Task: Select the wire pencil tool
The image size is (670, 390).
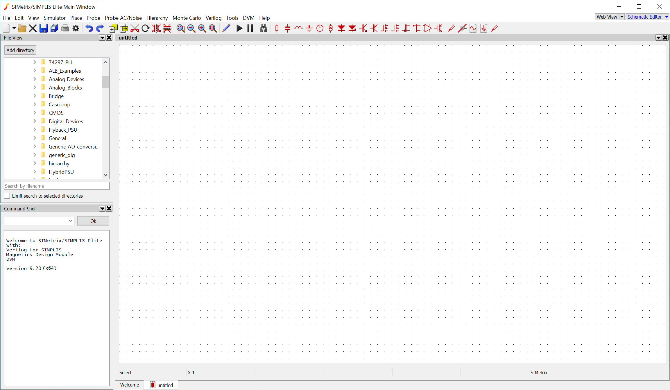Action: (x=226, y=28)
